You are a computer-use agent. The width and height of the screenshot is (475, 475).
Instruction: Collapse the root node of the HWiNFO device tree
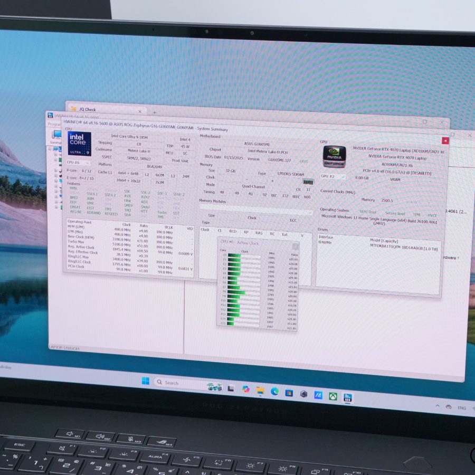coord(50,149)
